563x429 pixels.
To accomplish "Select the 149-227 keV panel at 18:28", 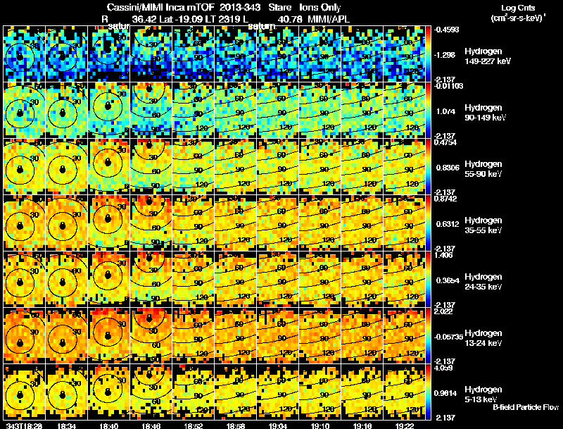I will tap(24, 54).
